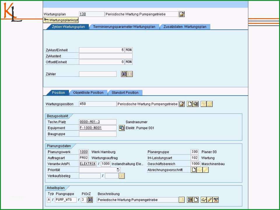
Task: Click the Zyklus value field showing 6
Action: click(x=101, y=50)
